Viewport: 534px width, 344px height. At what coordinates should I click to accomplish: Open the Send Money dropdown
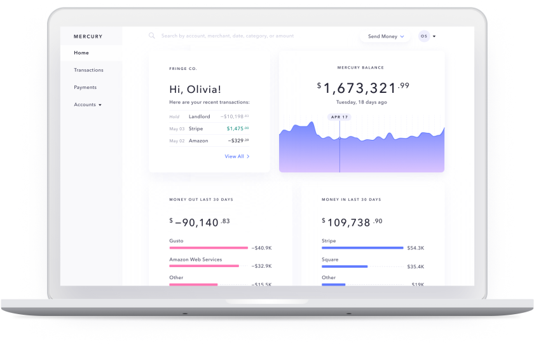click(x=386, y=36)
